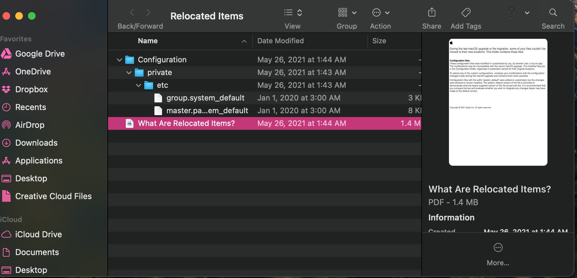The height and width of the screenshot is (278, 577).
Task: Collapse the etc folder
Action: 139,85
